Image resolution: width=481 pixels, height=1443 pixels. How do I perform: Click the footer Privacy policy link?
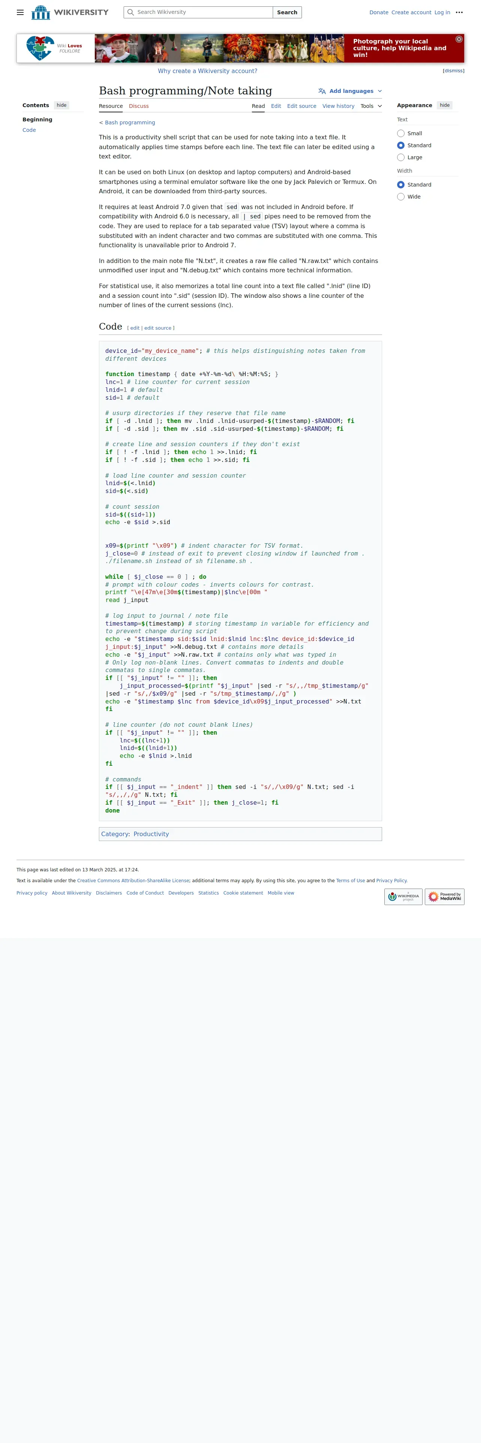coord(32,893)
